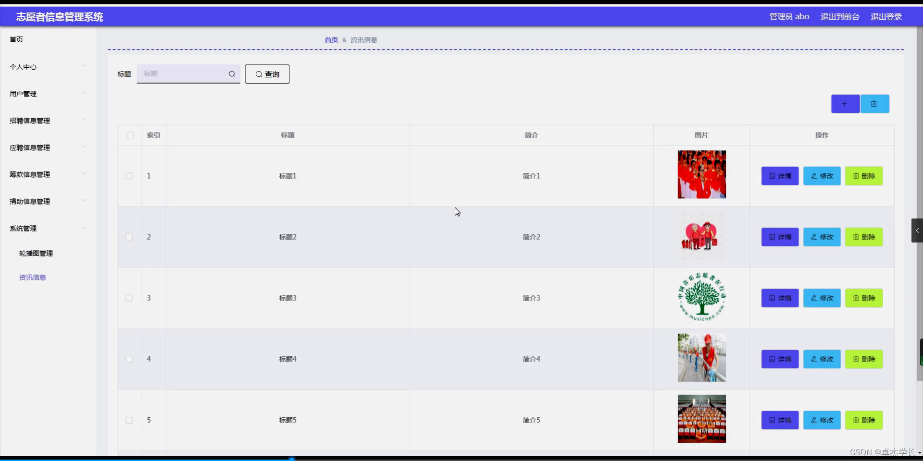Open the 首页 breadcrumb link
Screen dimensions: 923x461
(331, 40)
